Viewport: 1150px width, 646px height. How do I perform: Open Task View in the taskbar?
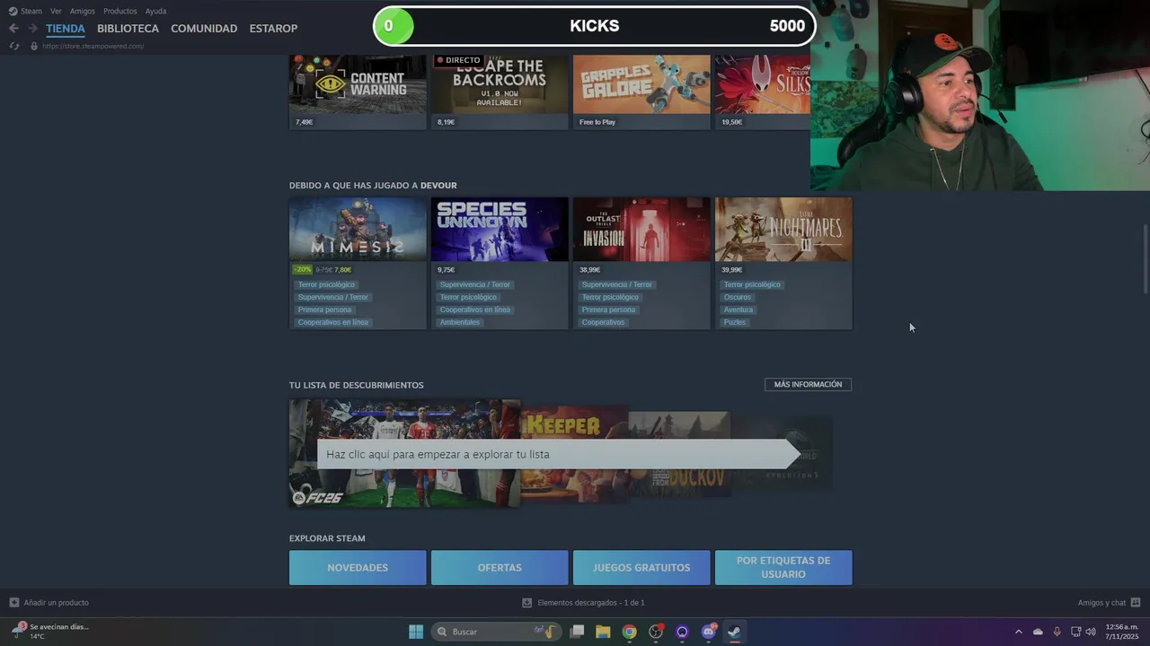pyautogui.click(x=578, y=632)
